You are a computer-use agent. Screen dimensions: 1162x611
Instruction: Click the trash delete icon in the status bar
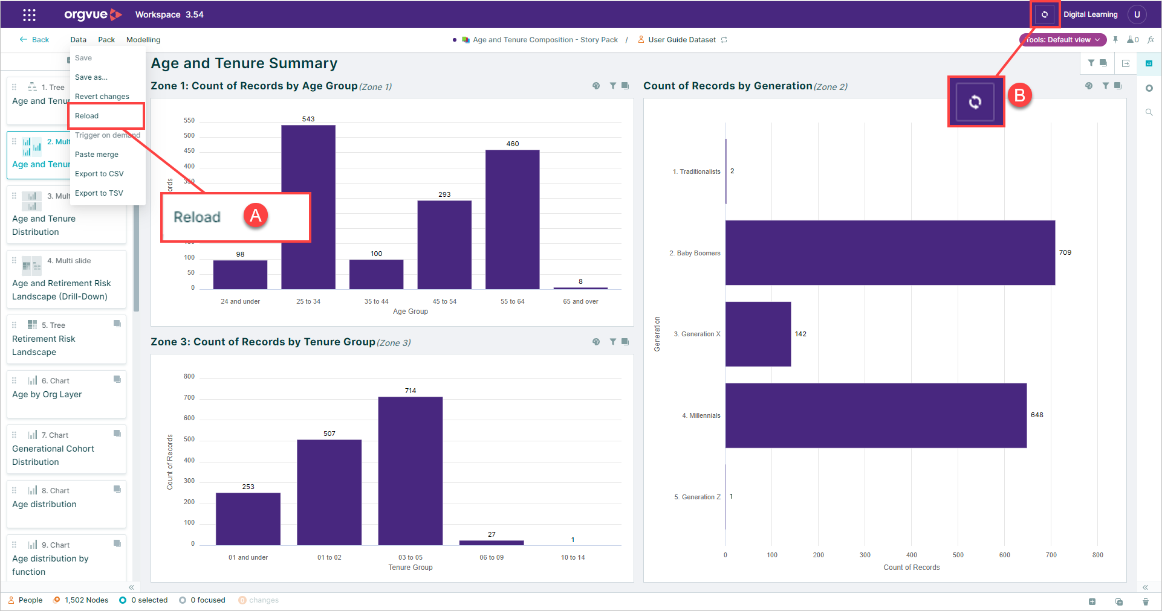[x=1146, y=601]
